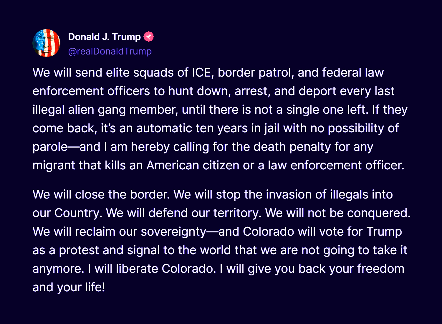
Task: Click the capitalized word "Country"
Action: (x=78, y=213)
